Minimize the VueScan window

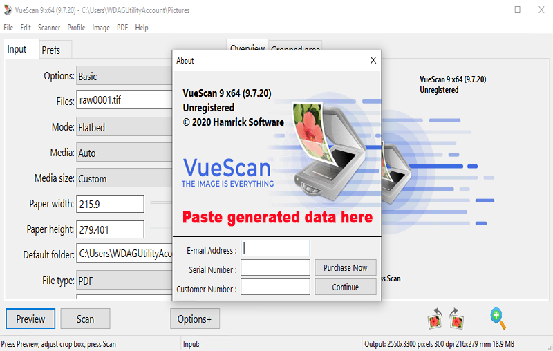494,10
